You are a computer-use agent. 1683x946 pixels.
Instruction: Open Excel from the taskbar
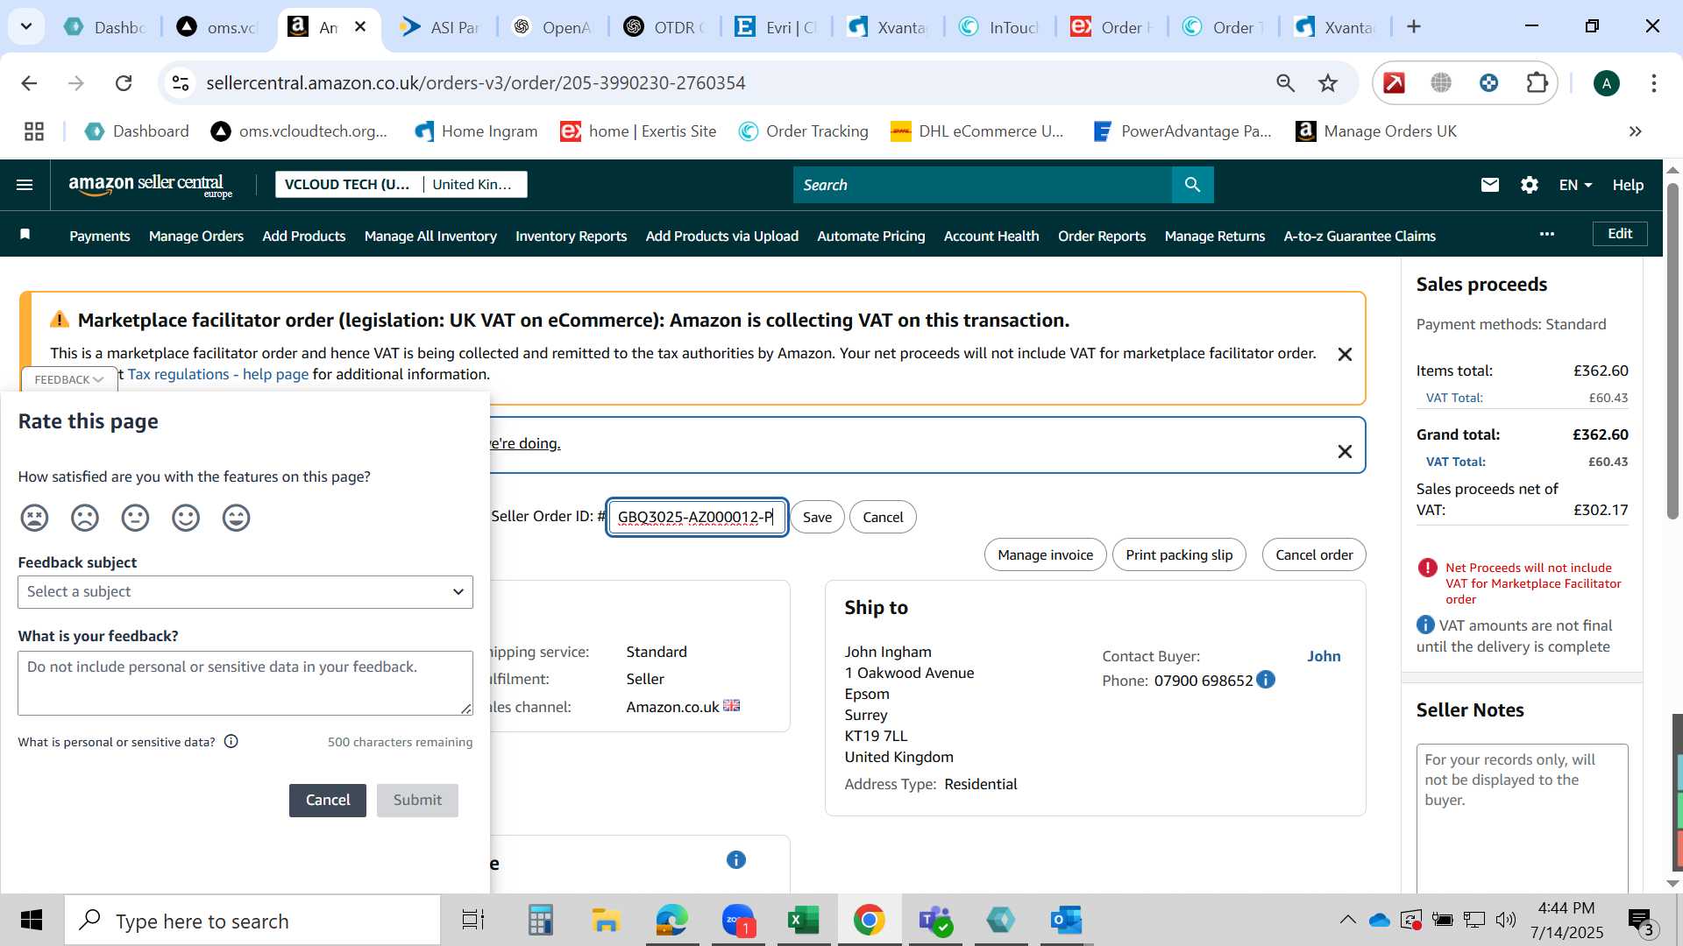803,920
